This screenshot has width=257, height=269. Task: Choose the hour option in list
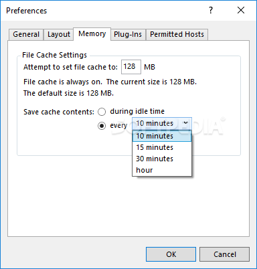click(x=162, y=170)
